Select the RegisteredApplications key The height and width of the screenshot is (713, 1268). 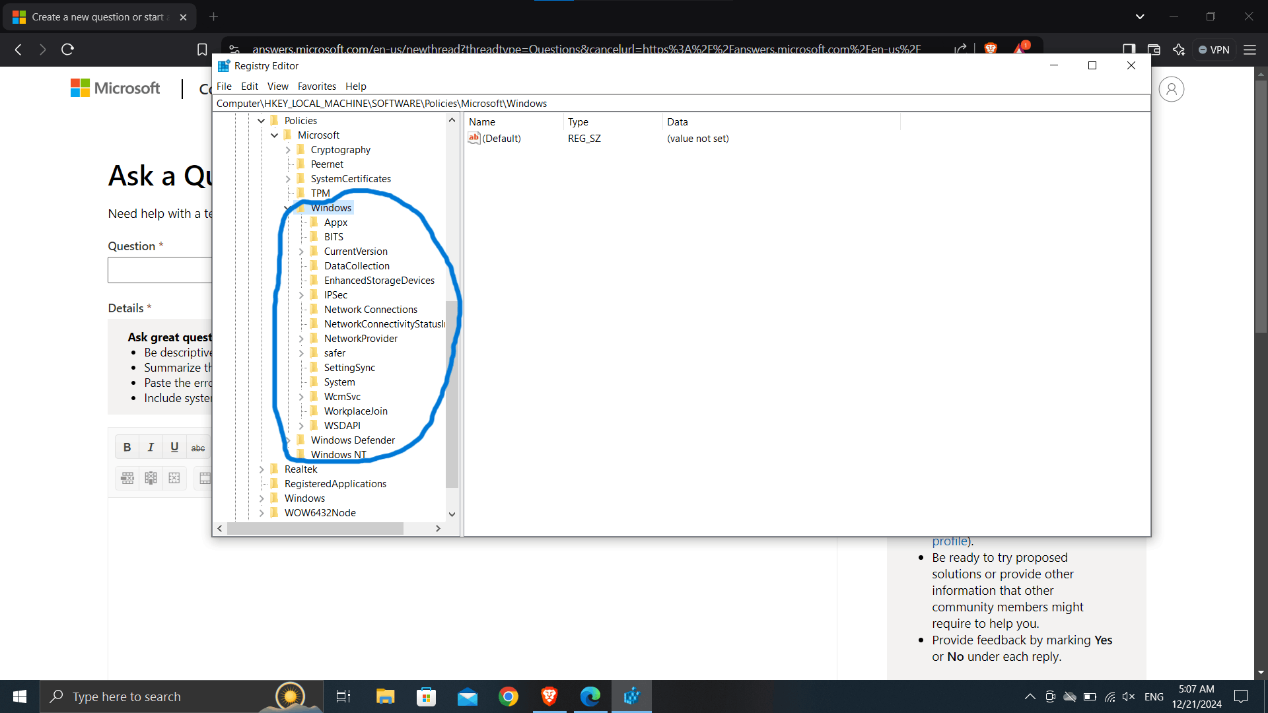335,484
